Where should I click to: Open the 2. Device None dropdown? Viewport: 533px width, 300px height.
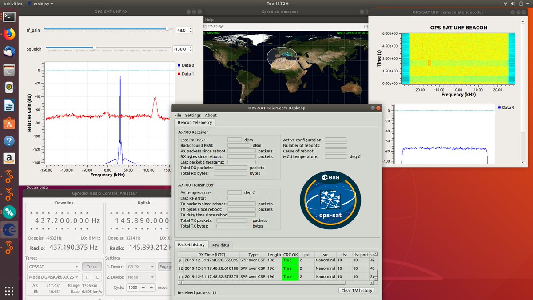point(140,277)
